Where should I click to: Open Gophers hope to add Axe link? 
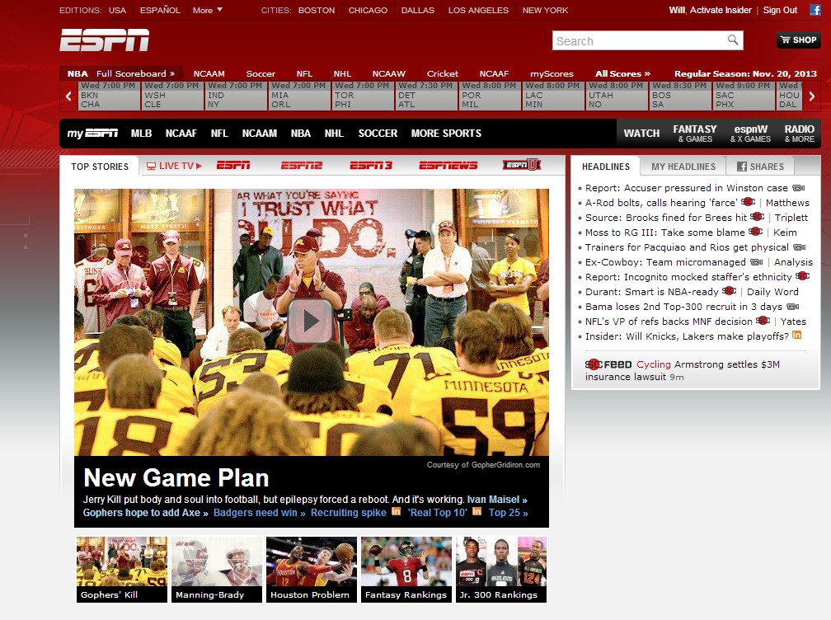point(145,513)
